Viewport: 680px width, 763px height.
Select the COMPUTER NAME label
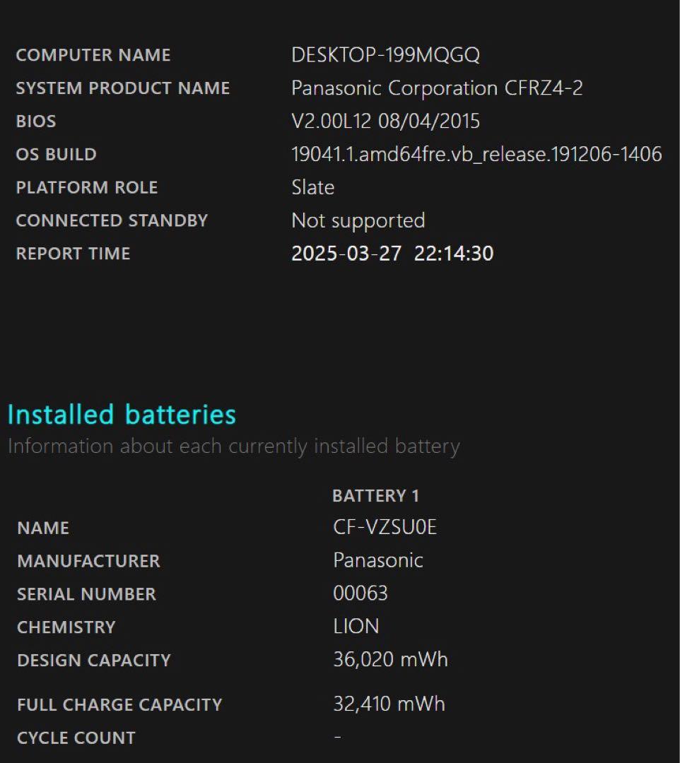click(93, 54)
